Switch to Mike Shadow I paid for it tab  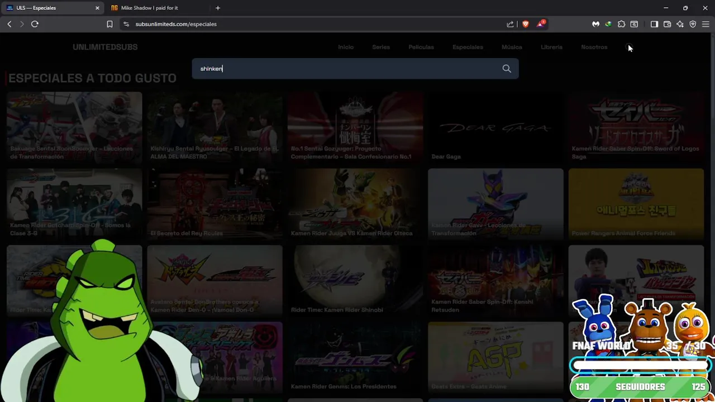click(x=158, y=8)
